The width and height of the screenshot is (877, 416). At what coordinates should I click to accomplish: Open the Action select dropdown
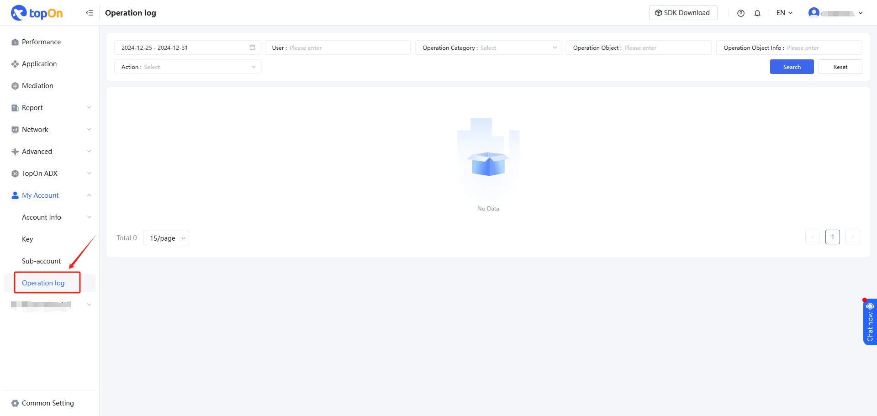coord(253,67)
